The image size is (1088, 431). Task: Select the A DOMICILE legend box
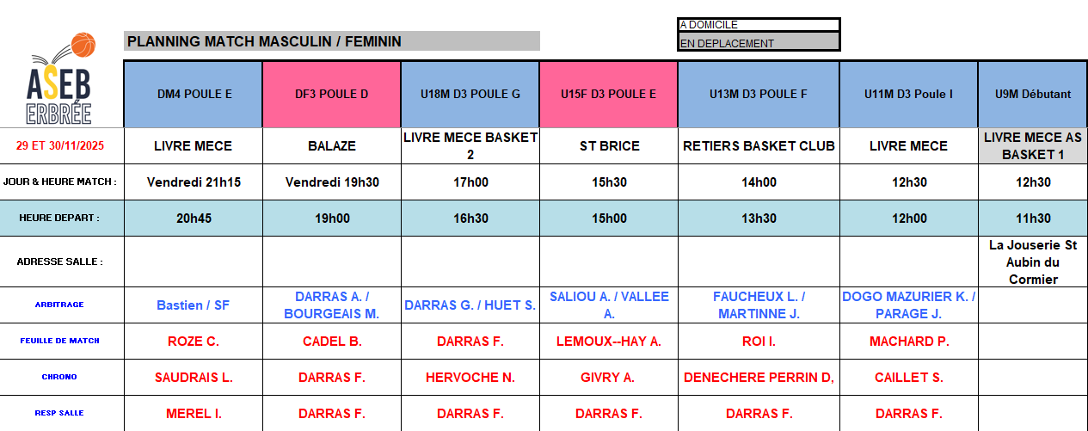(x=759, y=25)
